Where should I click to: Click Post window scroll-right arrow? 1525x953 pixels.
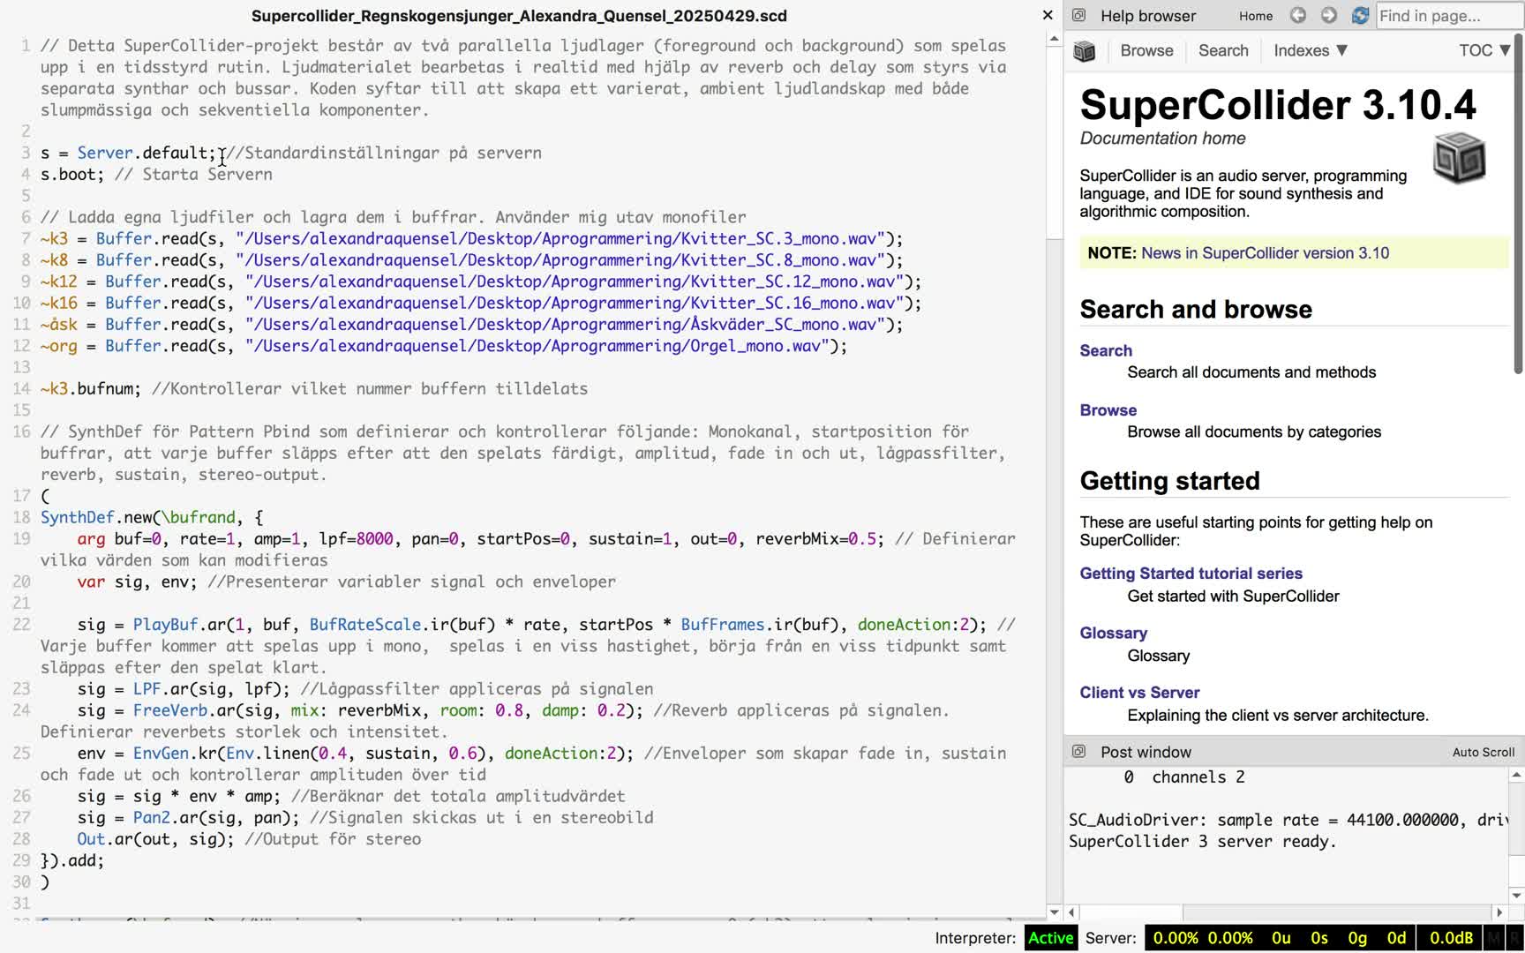[x=1499, y=912]
